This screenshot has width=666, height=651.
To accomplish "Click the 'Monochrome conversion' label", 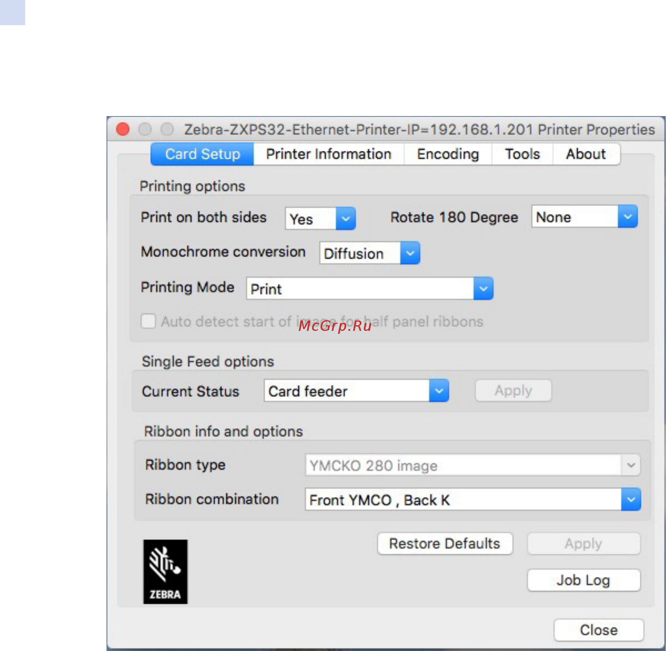I will [223, 252].
